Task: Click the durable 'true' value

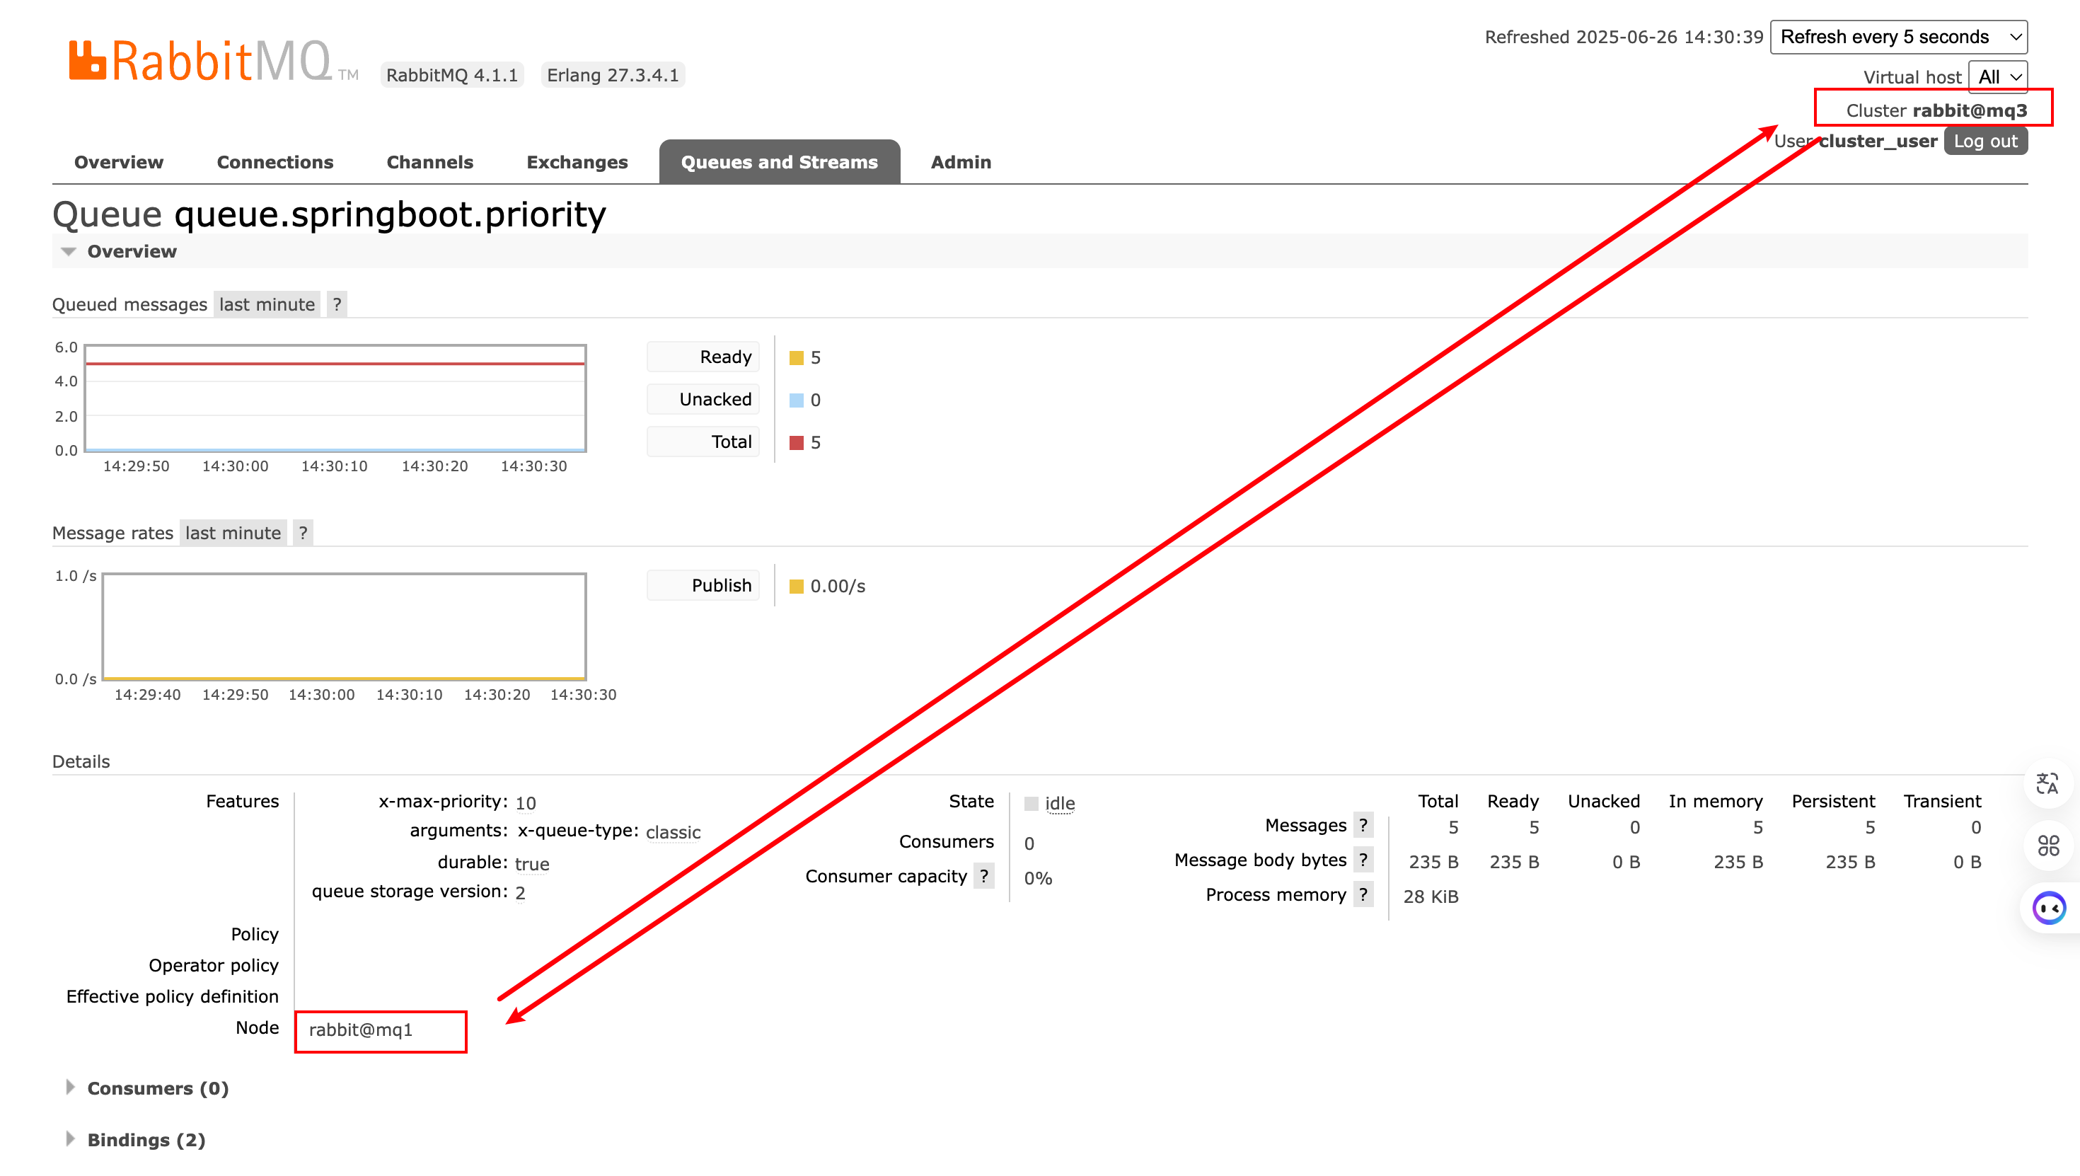Action: coord(532,863)
